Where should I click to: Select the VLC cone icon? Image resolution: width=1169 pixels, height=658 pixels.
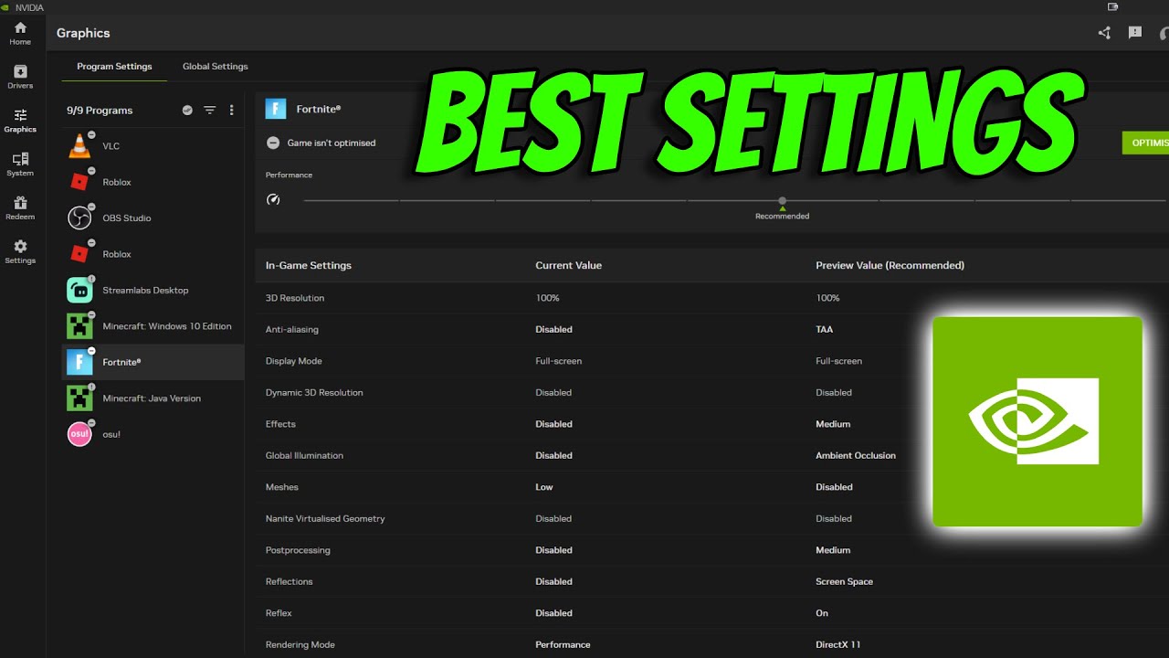tap(79, 145)
